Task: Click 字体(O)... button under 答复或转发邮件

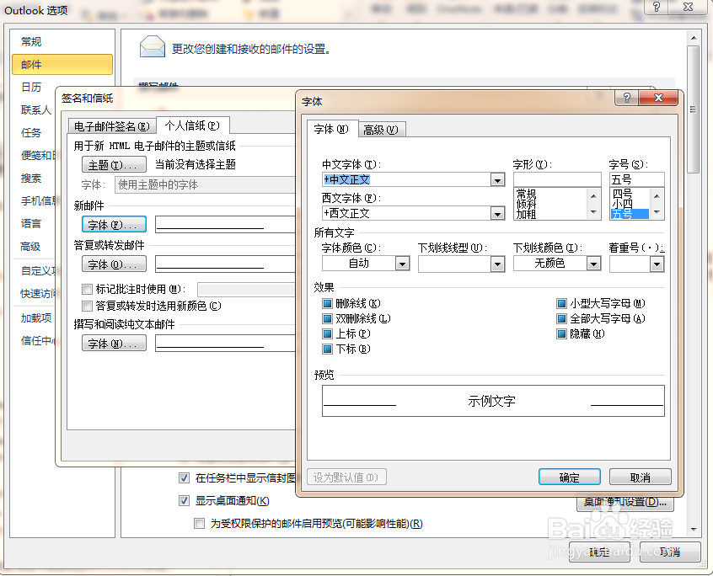Action: (114, 264)
